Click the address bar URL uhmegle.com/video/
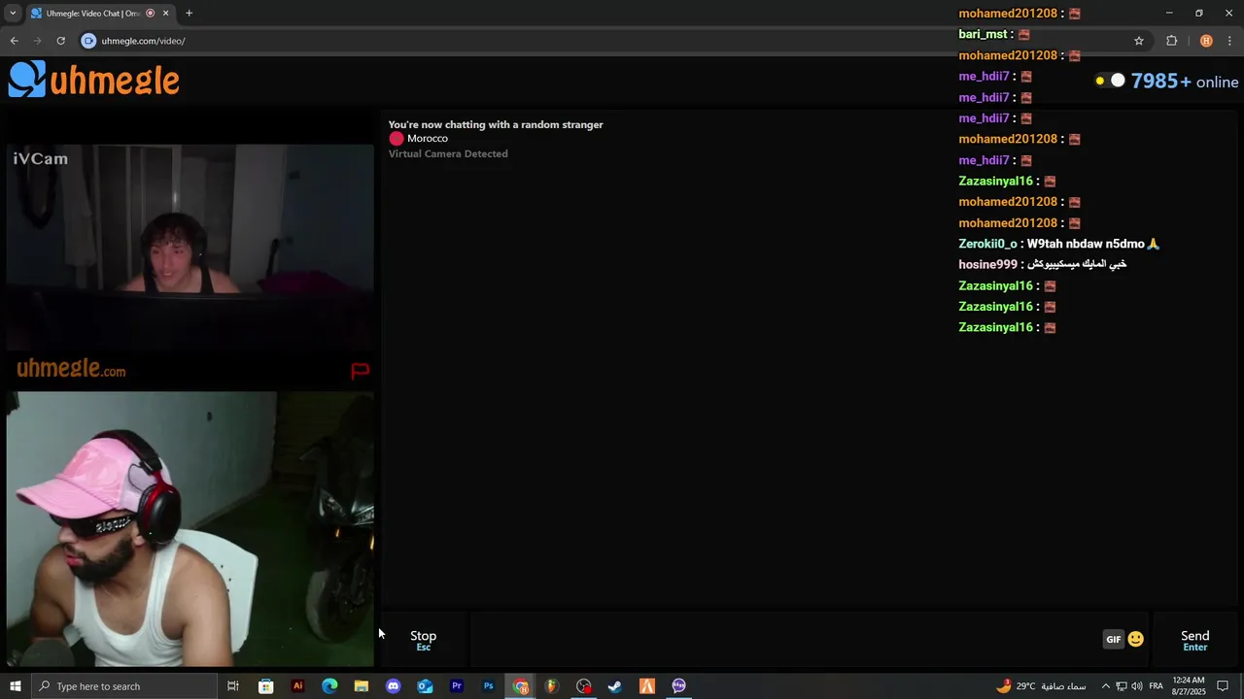Image resolution: width=1244 pixels, height=699 pixels. [x=143, y=41]
